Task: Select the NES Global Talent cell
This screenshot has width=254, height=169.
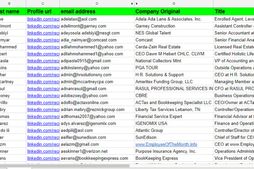Action: [x=174, y=33]
